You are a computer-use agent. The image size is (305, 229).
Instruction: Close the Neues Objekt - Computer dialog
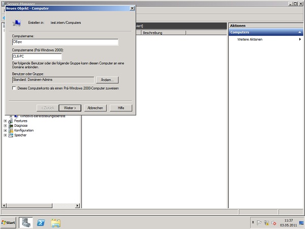[x=132, y=8]
